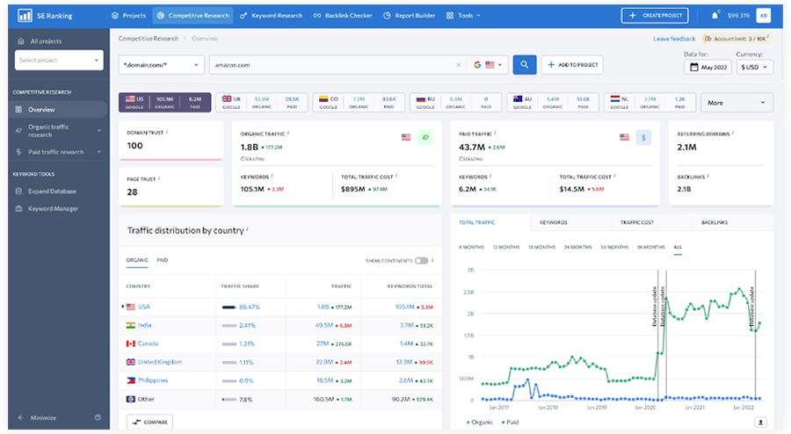Click the Expand Database icon
The width and height of the screenshot is (791, 434).
click(18, 191)
